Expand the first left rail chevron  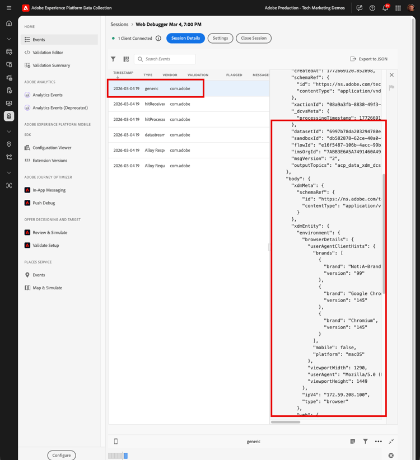[x=9, y=39]
